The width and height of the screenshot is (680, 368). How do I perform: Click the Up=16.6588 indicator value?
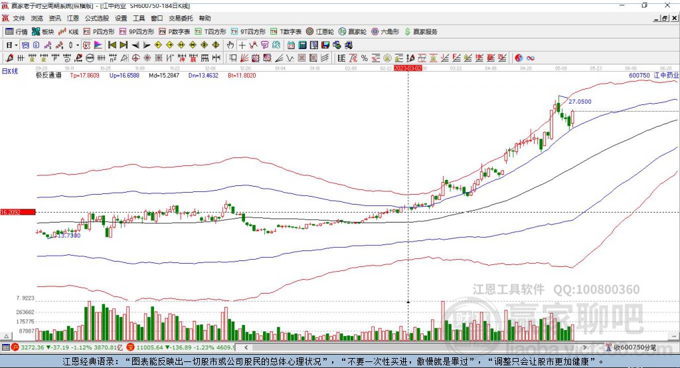pos(124,75)
